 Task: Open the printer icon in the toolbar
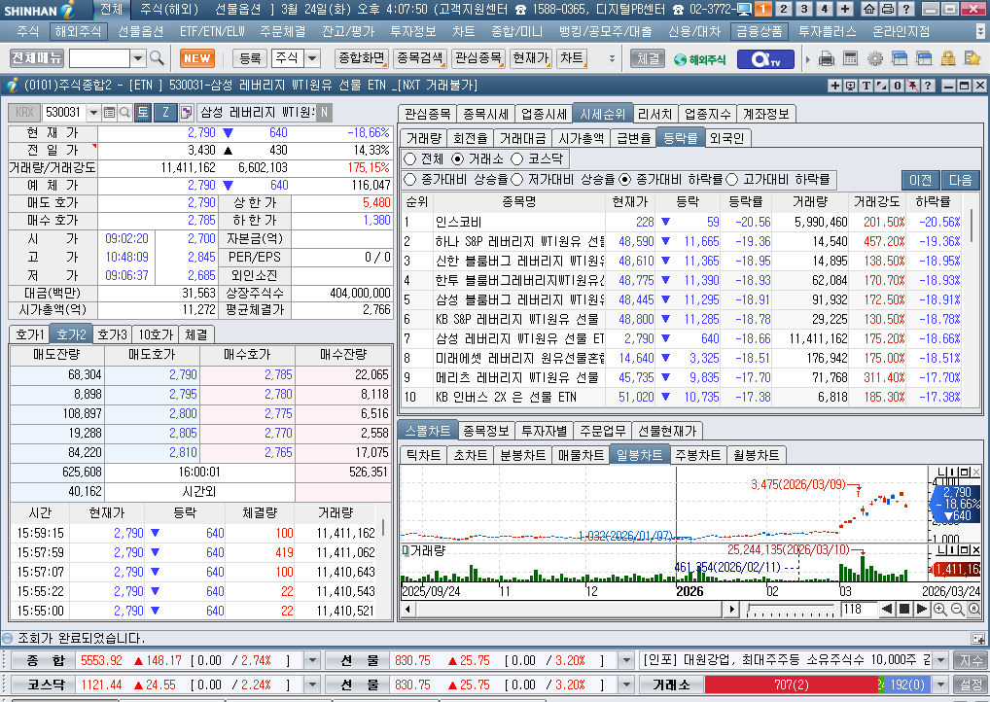pos(826,58)
